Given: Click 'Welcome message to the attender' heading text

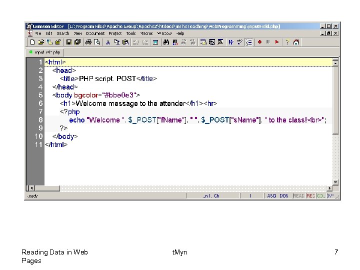Looking at the screenshot, I should pyautogui.click(x=130, y=103).
